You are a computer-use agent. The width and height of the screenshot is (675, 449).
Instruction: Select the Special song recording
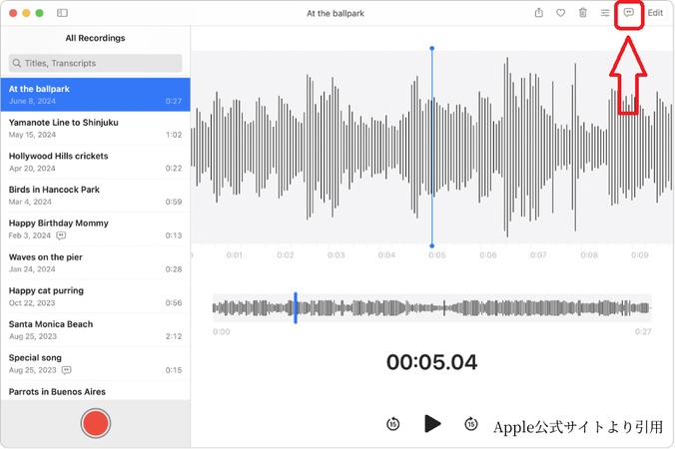coord(95,363)
